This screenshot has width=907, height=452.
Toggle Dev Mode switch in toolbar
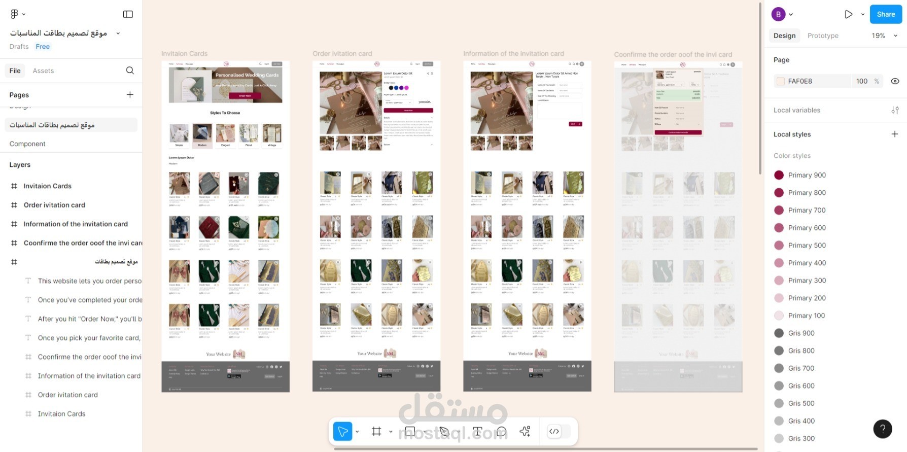click(559, 431)
